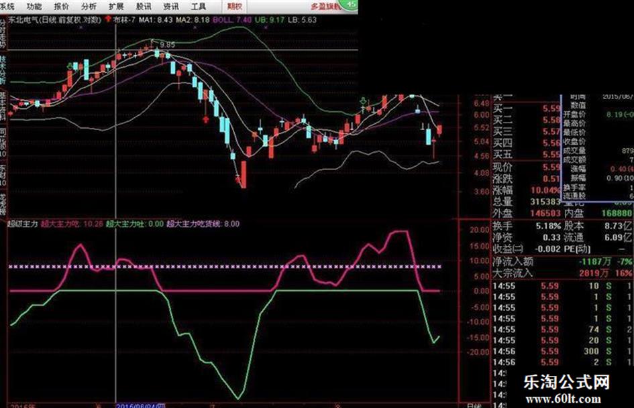Image resolution: width=634 pixels, height=408 pixels.
Task: Click the 超大主力吃货线: 8.00 label
Action: coord(203,223)
